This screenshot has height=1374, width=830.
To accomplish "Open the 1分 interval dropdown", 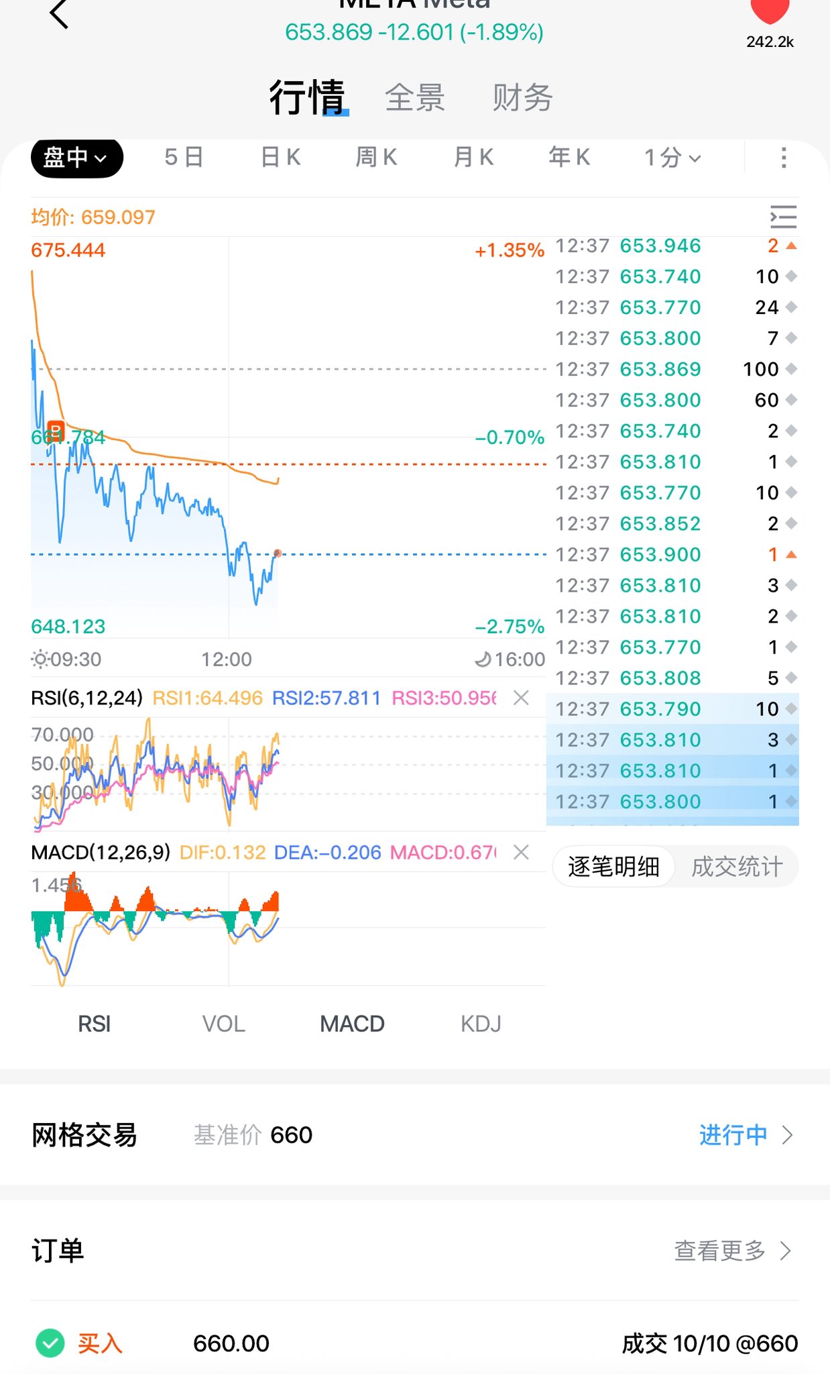I will [672, 158].
